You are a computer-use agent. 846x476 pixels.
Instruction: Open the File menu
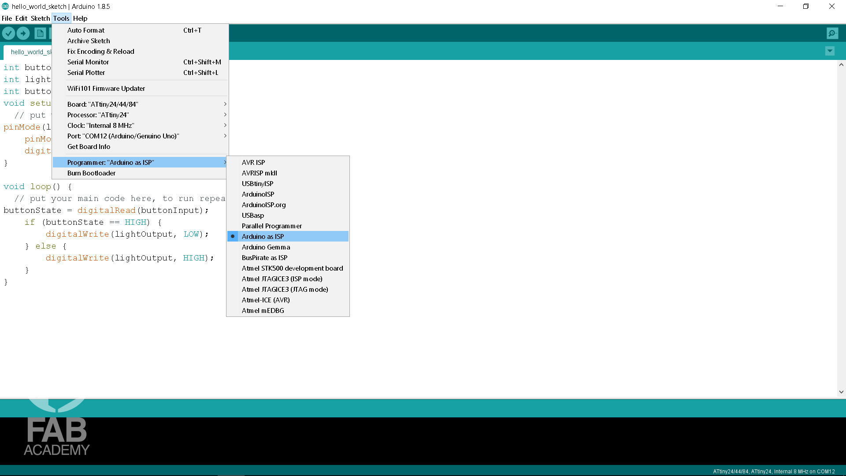coord(7,19)
